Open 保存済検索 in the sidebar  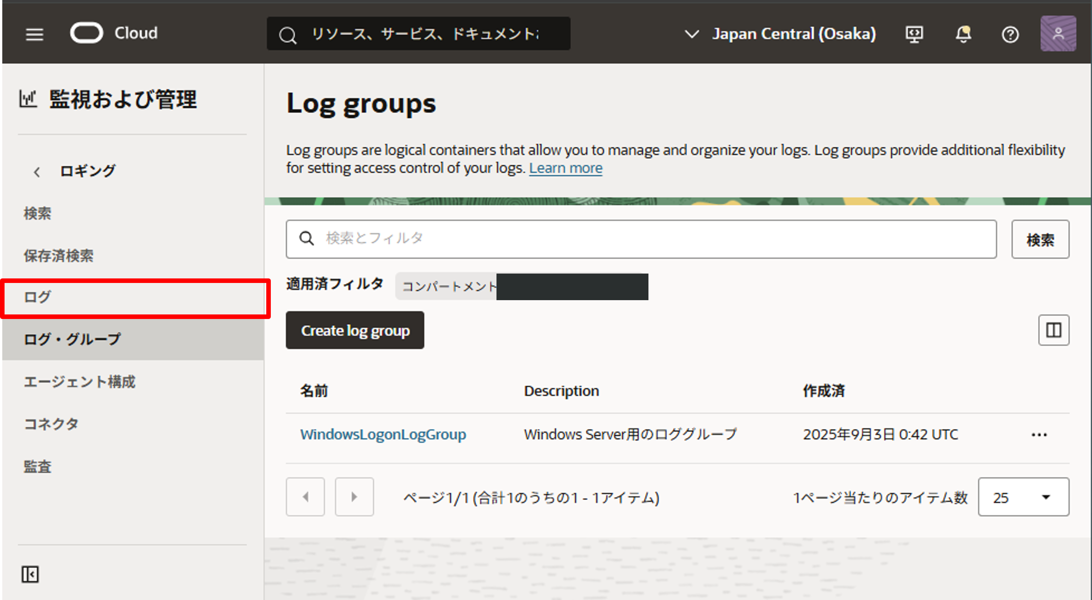coord(58,255)
